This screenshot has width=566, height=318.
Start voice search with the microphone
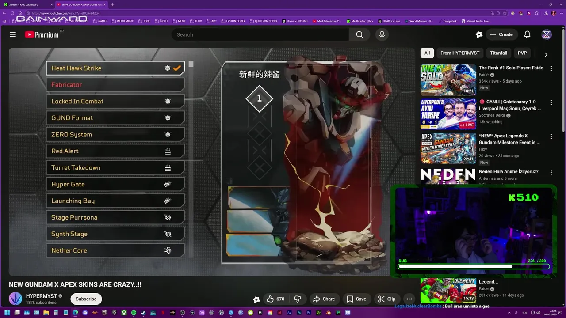382,34
